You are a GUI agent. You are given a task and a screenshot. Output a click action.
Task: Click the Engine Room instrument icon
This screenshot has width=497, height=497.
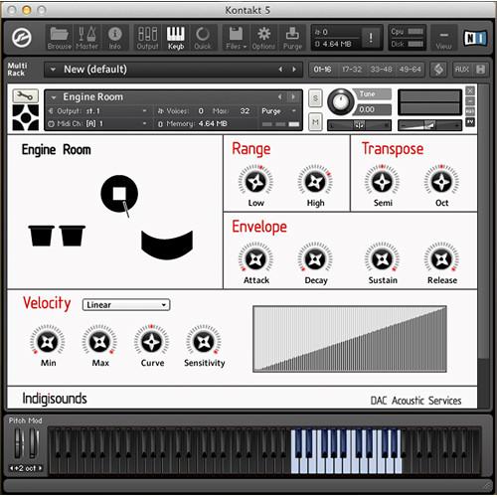[x=25, y=117]
